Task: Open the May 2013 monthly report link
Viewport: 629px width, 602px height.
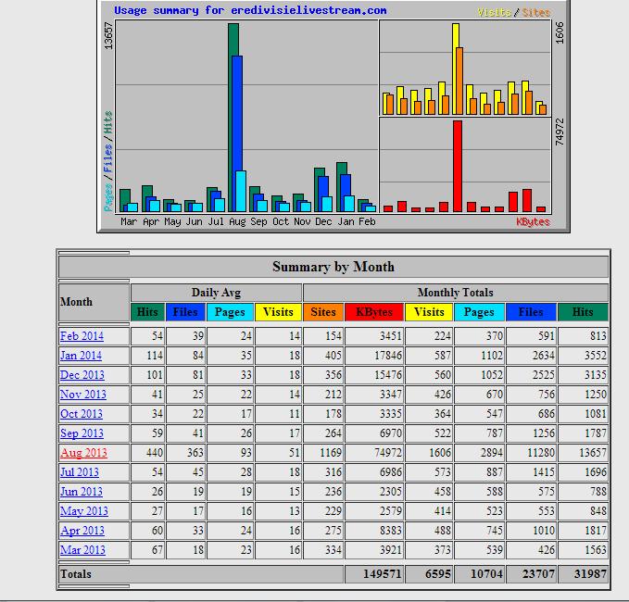Action: tap(84, 511)
